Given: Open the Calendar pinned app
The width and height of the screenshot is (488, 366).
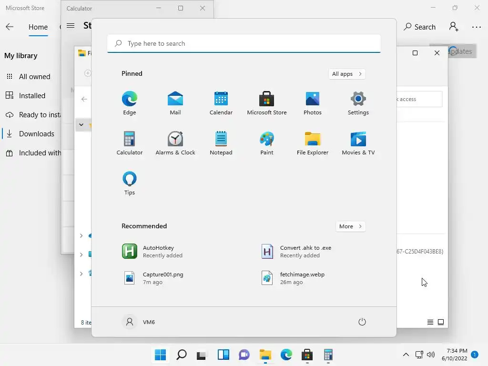Looking at the screenshot, I should click(x=221, y=103).
